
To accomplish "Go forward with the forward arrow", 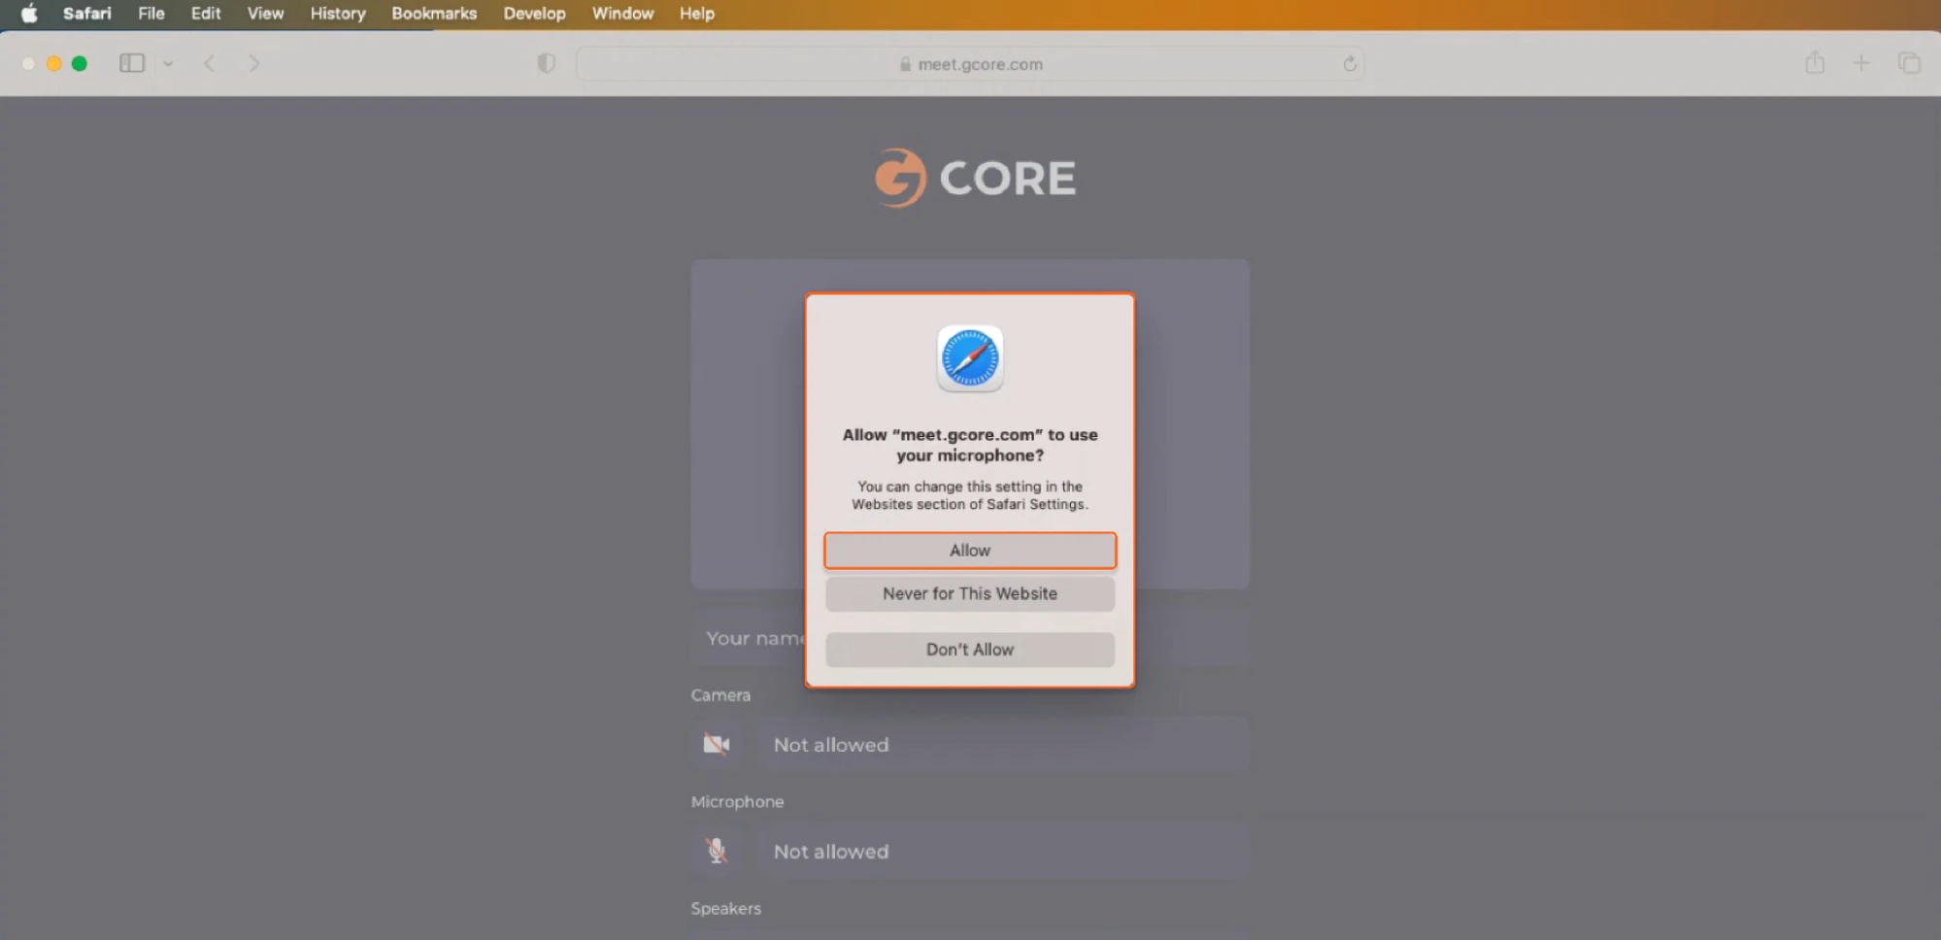I will [x=254, y=63].
